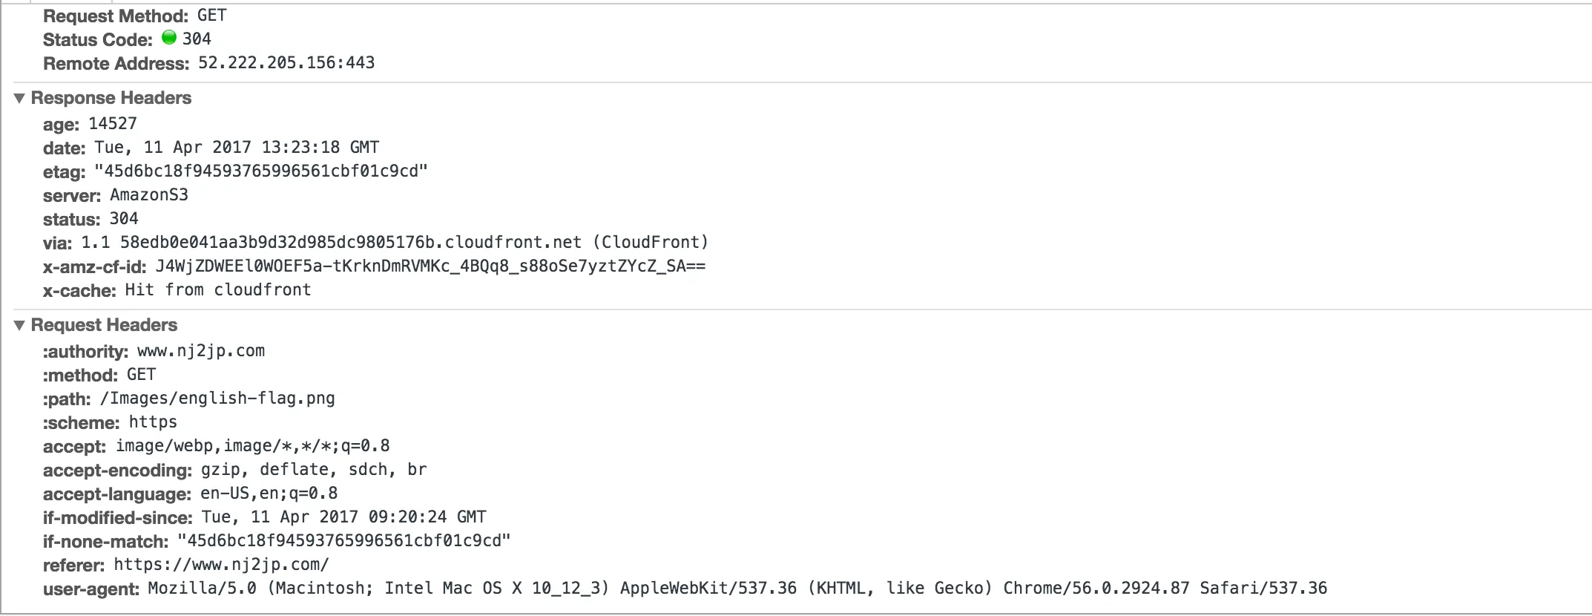Collapse the Request Headers section triangle
The width and height of the screenshot is (1592, 616).
pyautogui.click(x=20, y=325)
